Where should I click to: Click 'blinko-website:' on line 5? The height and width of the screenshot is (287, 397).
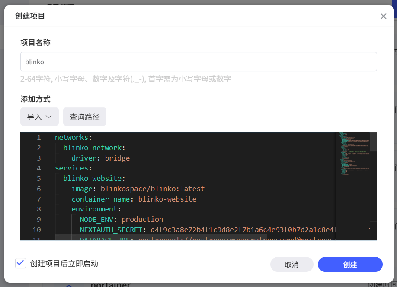(94, 179)
